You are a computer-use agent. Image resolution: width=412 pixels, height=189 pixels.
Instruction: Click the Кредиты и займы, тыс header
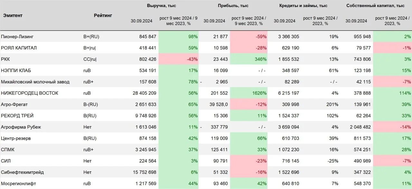point(303,5)
